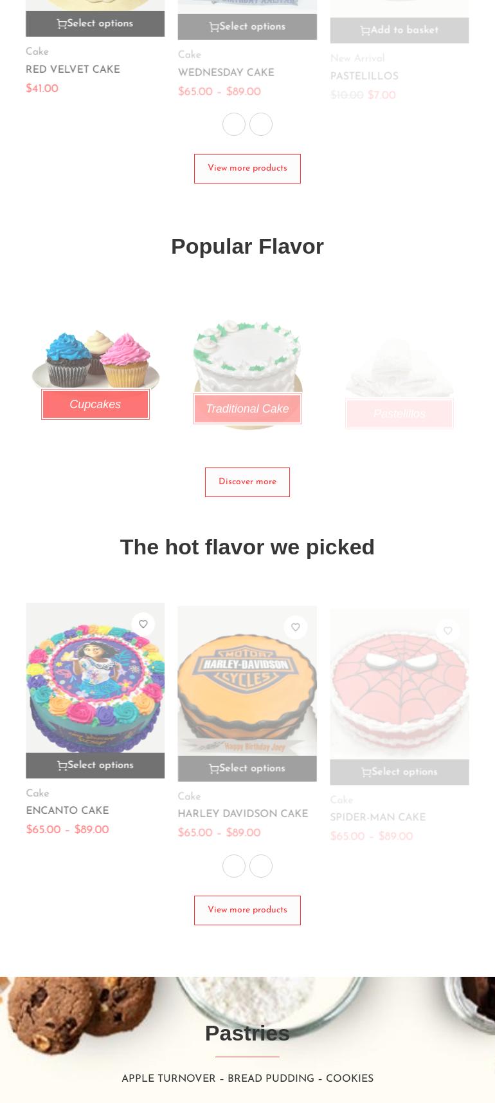View more products below hot flavor picks
495x1103 pixels.
click(x=248, y=910)
